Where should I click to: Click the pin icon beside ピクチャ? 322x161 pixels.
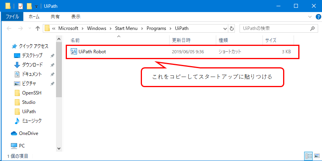[x=52, y=84]
